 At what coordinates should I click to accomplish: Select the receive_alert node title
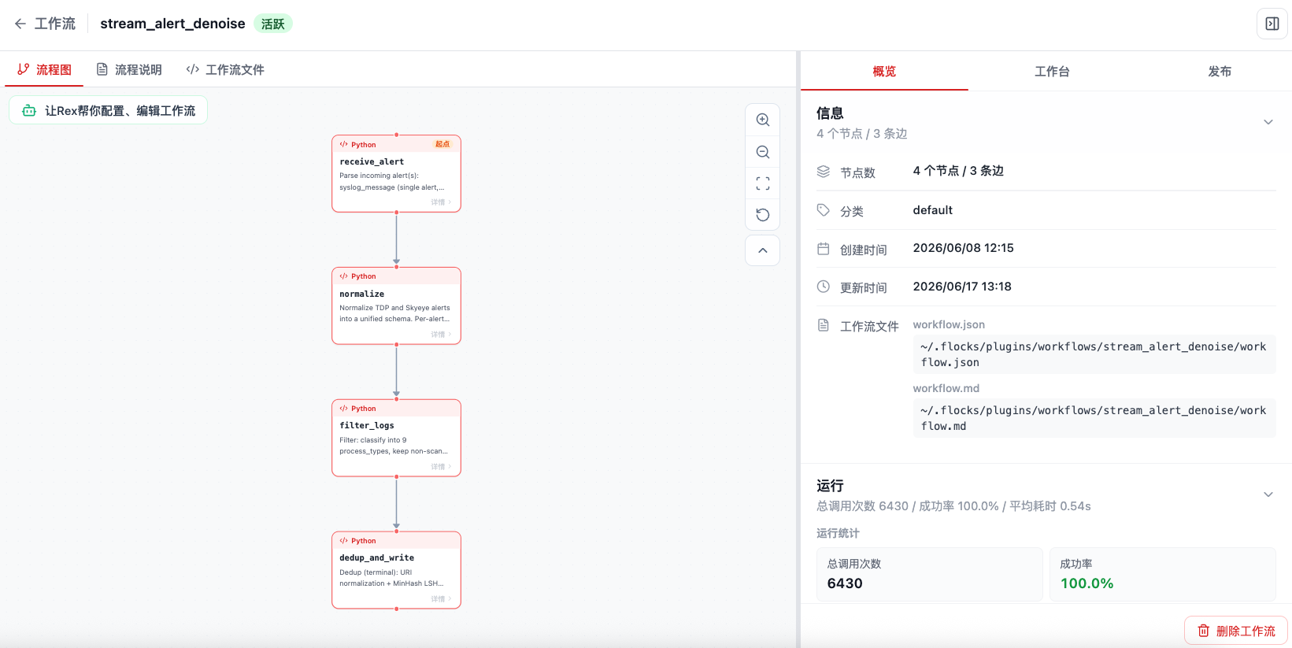pos(372,161)
